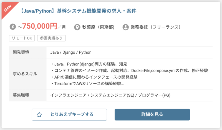
Task: Click the DockerFile container skill line
Action: point(130,71)
